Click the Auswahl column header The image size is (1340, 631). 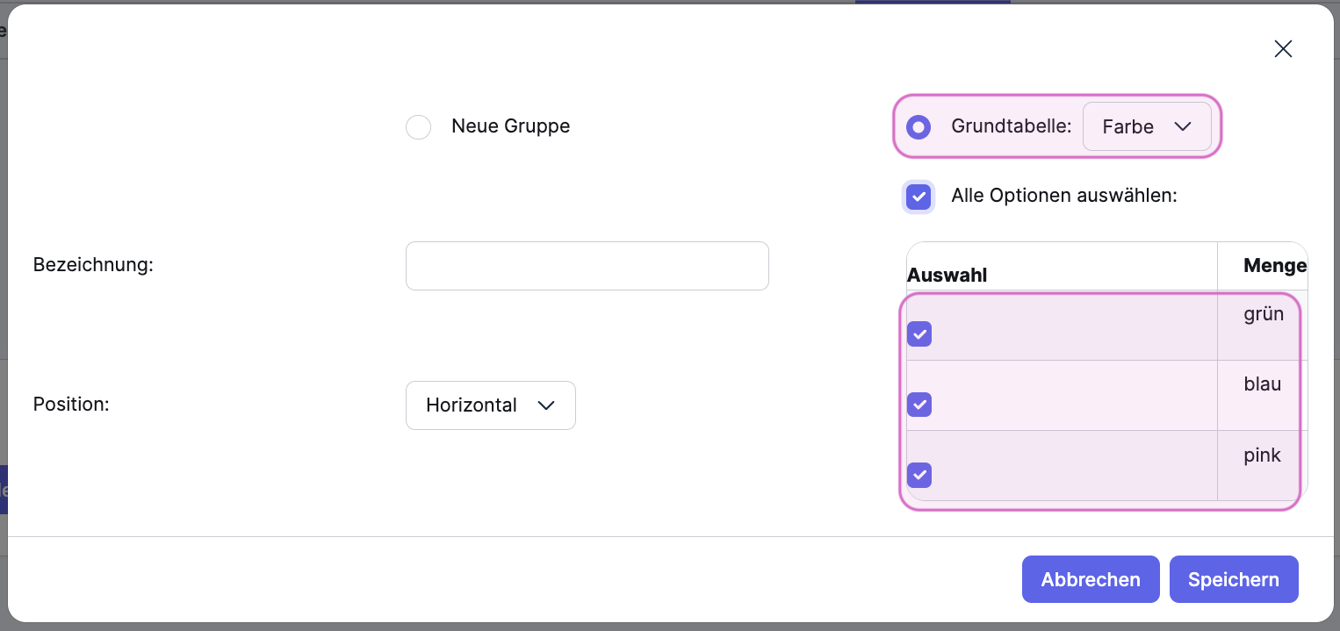tap(947, 276)
